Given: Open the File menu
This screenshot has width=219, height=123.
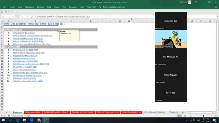Looking at the screenshot, I should [4, 7].
